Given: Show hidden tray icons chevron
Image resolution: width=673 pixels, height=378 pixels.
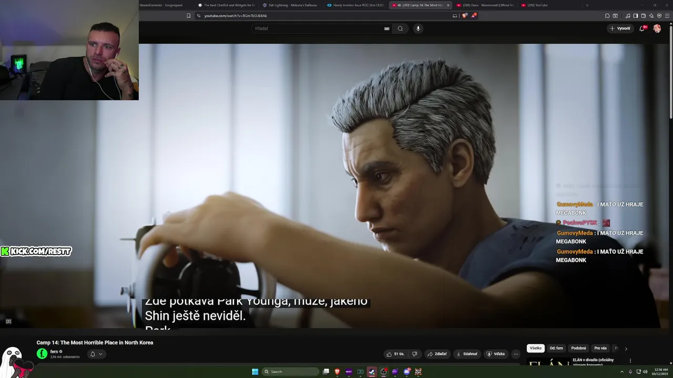Looking at the screenshot, I should click(622, 372).
